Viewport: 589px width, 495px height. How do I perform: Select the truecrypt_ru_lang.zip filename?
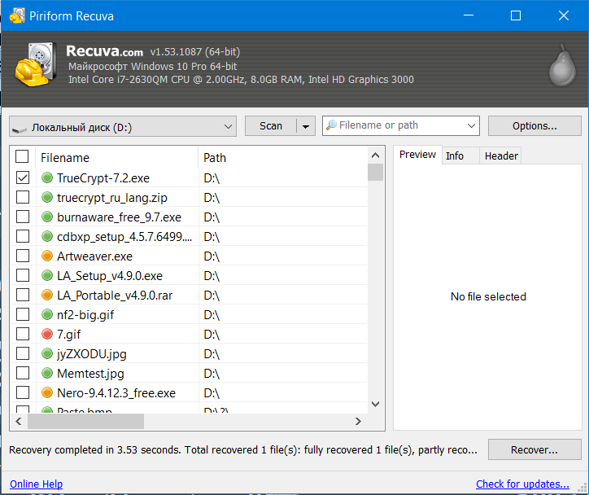pos(112,197)
